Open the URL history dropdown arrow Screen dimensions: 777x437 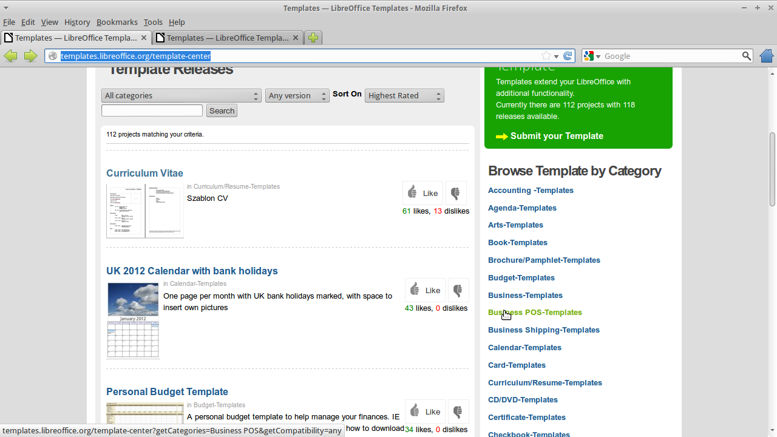click(556, 56)
